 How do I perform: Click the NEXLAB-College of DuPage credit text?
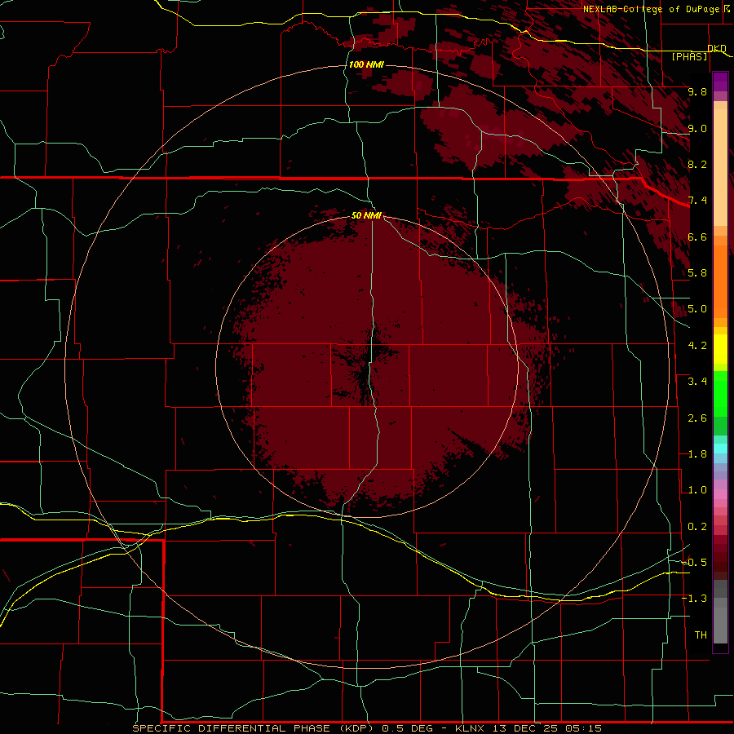coord(651,9)
